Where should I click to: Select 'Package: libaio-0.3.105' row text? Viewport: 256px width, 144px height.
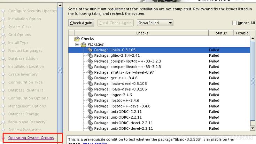tap(115, 50)
